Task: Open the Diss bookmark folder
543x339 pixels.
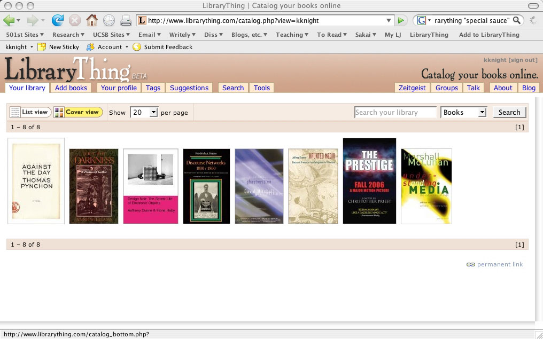Action: [x=213, y=35]
